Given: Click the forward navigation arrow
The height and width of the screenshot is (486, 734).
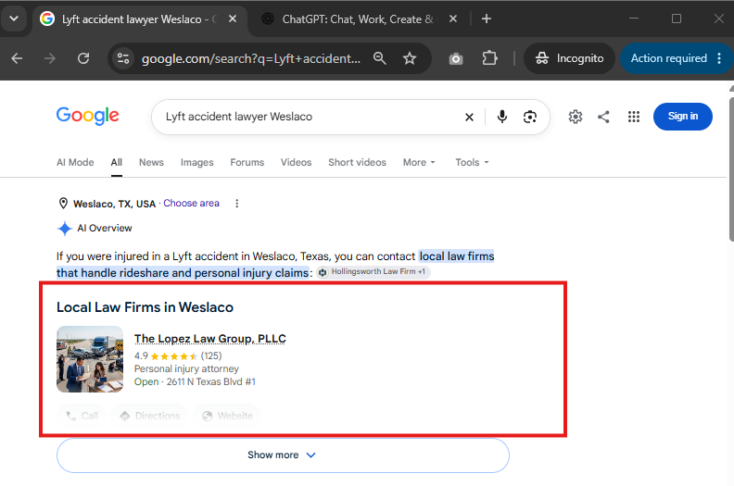Looking at the screenshot, I should 50,58.
